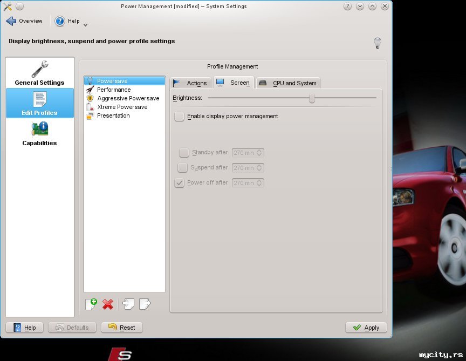This screenshot has width=466, height=361.
Task: Switch to the Actions tab
Action: click(x=191, y=83)
